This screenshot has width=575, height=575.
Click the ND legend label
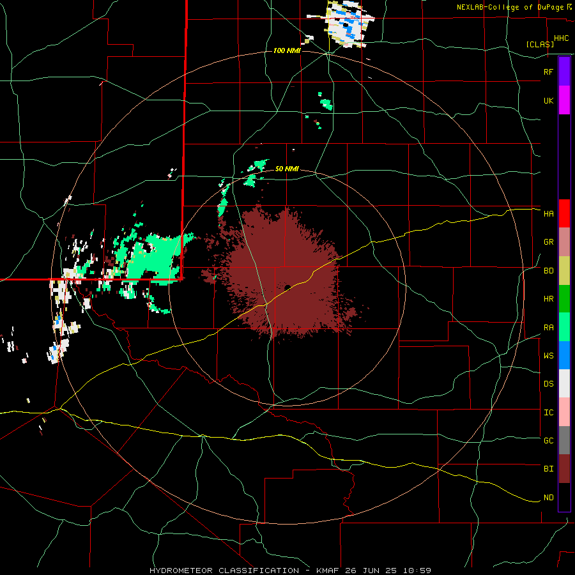point(548,498)
